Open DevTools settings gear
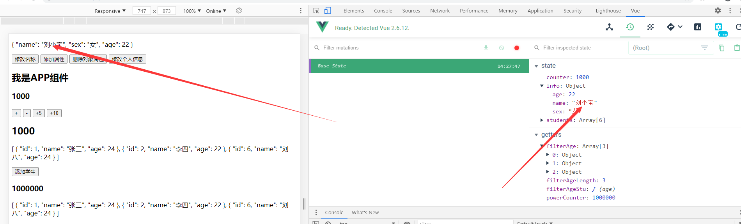Viewport: 741px width, 224px height. click(x=718, y=11)
